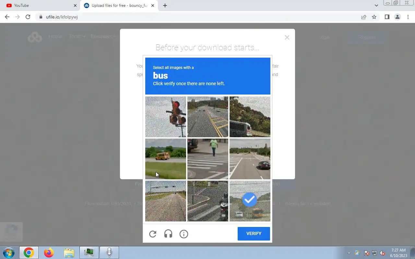Open the captcha help info icon

tap(184, 234)
